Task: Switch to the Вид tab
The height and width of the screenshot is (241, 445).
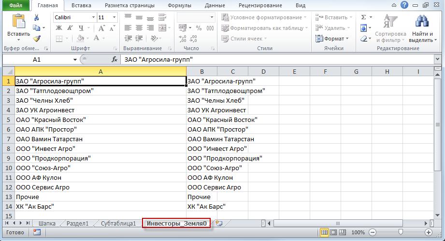Action: (300, 5)
